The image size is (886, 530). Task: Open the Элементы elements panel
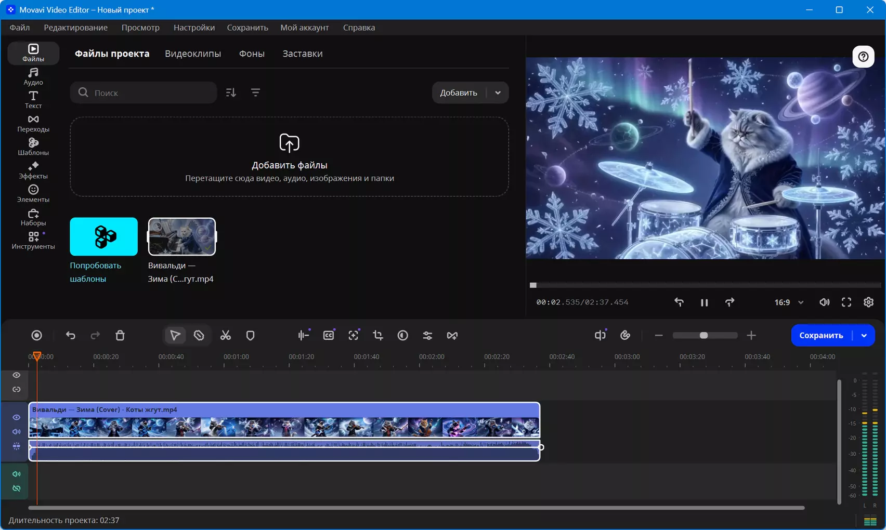[33, 194]
